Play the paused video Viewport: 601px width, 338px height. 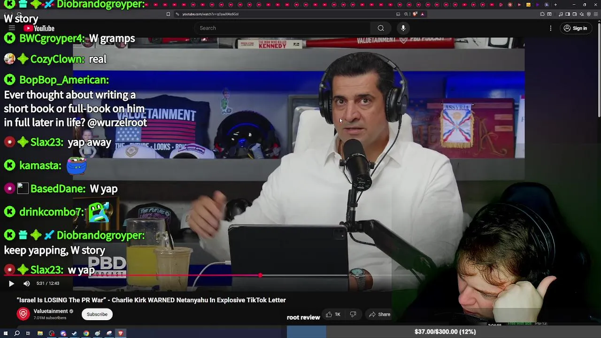click(x=11, y=283)
